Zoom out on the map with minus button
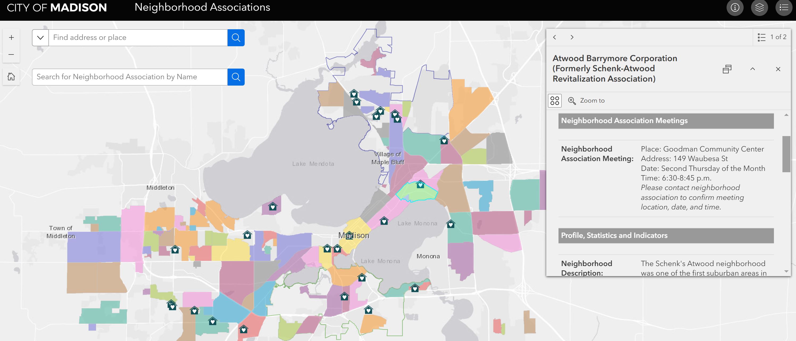The image size is (796, 341). point(11,54)
